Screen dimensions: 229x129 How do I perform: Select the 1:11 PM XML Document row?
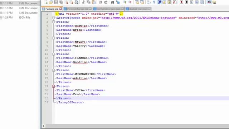[20, 3]
